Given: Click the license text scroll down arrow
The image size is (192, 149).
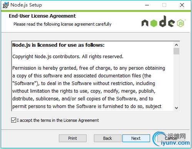Looking at the screenshot, I should [x=177, y=108].
